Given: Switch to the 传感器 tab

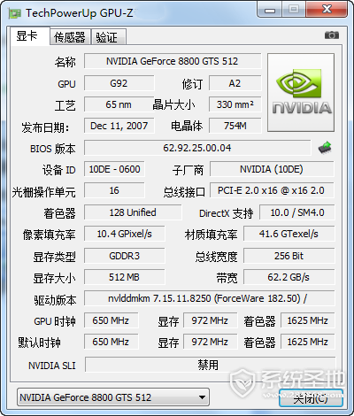Looking at the screenshot, I should (70, 37).
